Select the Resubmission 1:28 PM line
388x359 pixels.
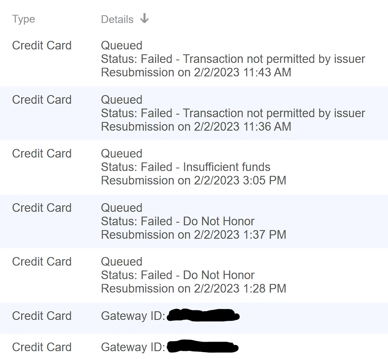[x=193, y=289]
